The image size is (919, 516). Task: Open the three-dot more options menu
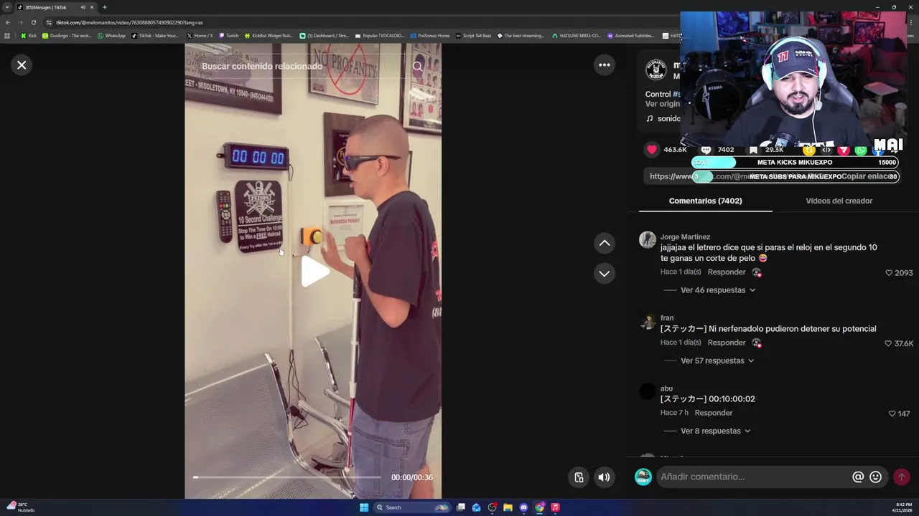(x=605, y=65)
